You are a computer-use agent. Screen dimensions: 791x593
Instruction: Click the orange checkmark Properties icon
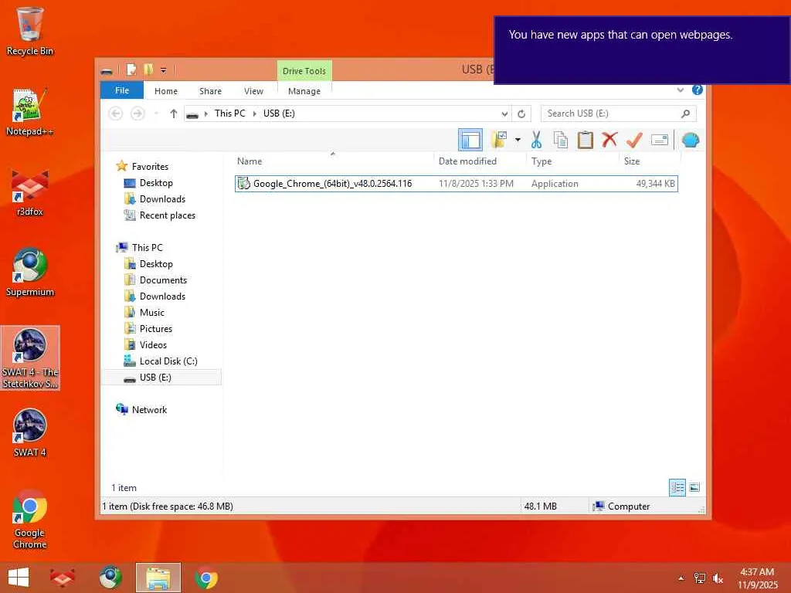634,140
